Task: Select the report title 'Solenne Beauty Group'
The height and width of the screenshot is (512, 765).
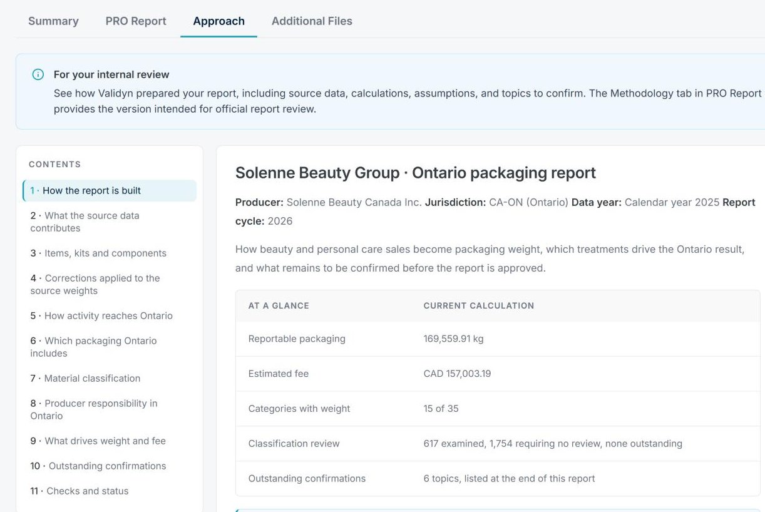Action: point(317,173)
